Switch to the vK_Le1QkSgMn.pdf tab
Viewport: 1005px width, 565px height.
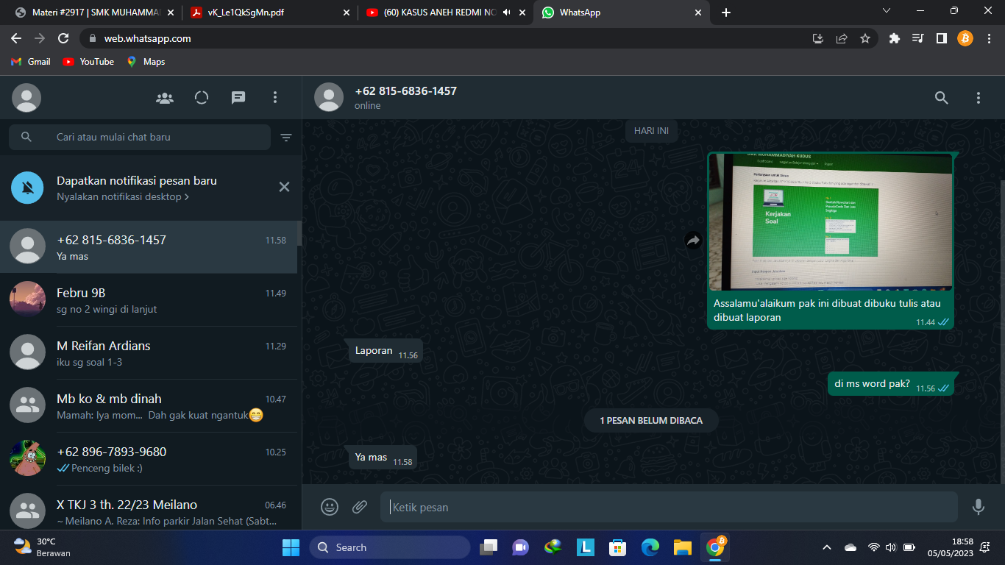pos(269,13)
